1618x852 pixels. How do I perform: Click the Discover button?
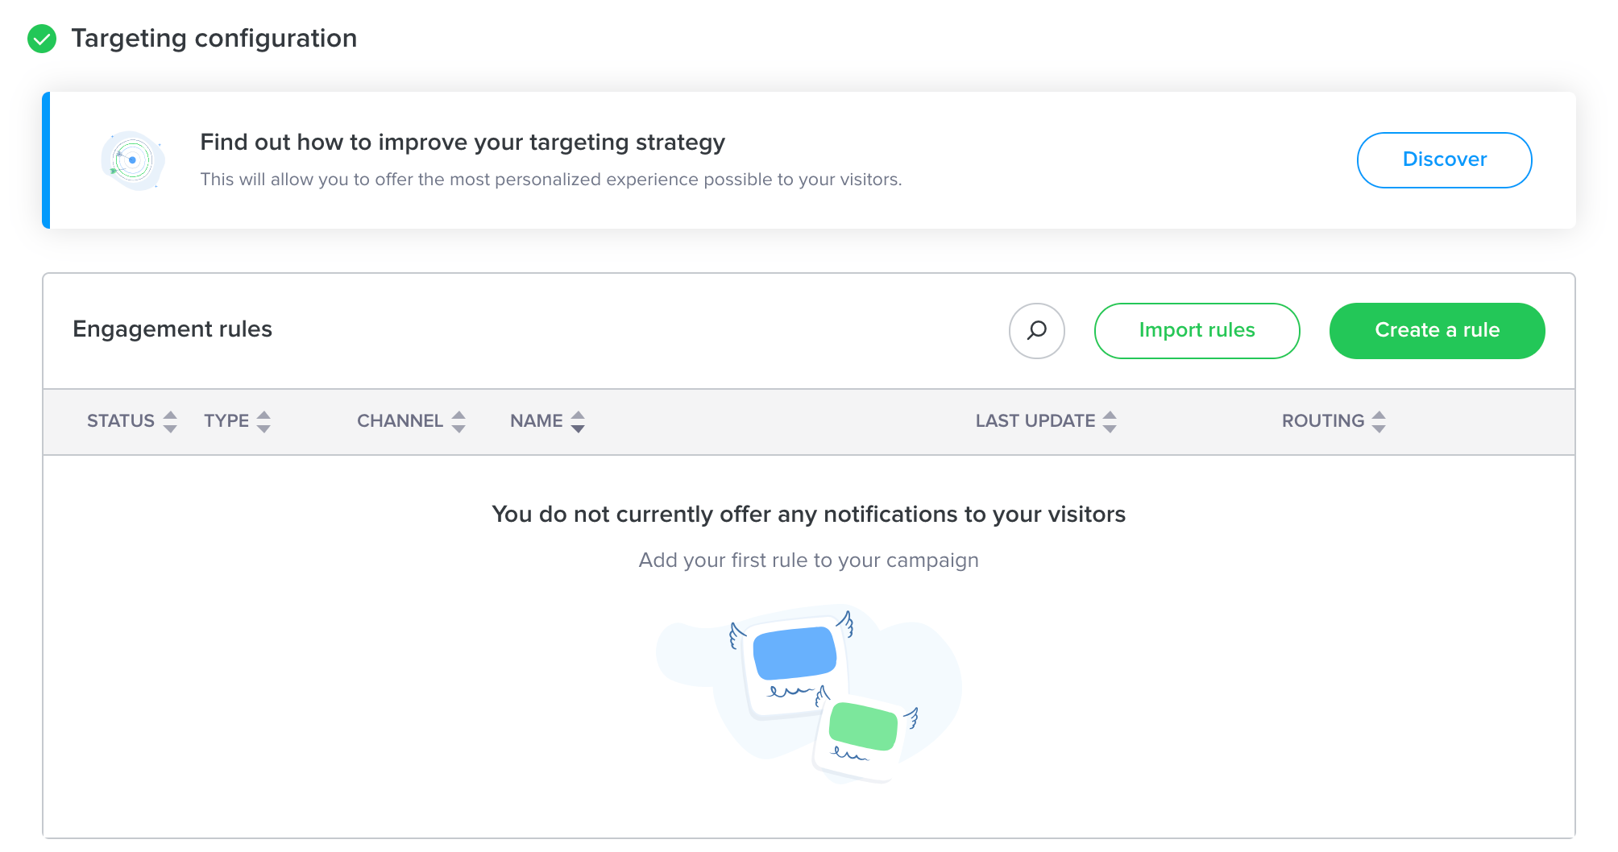1444,160
